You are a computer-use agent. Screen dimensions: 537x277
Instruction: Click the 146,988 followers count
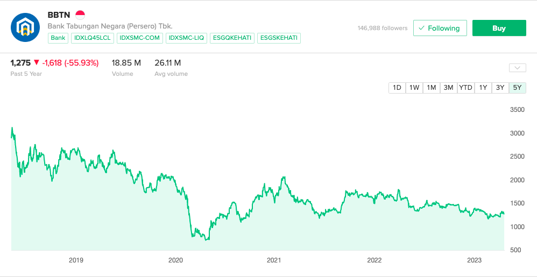(383, 28)
